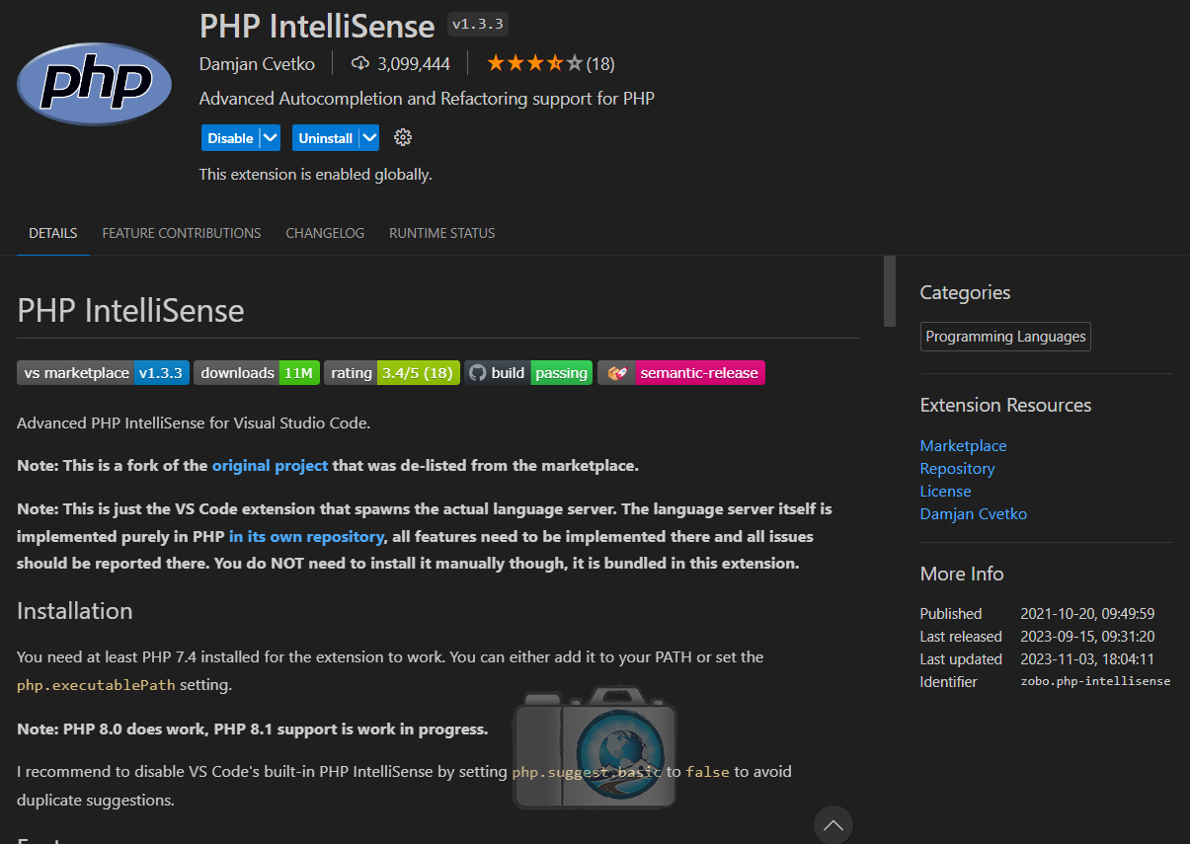Open the Marketplace resource link
Image resolution: width=1190 pixels, height=844 pixels.
tap(963, 446)
